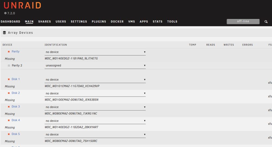This screenshot has width=272, height=147.
Task: Click the Missing status under Disk 1
Action: 10,86
